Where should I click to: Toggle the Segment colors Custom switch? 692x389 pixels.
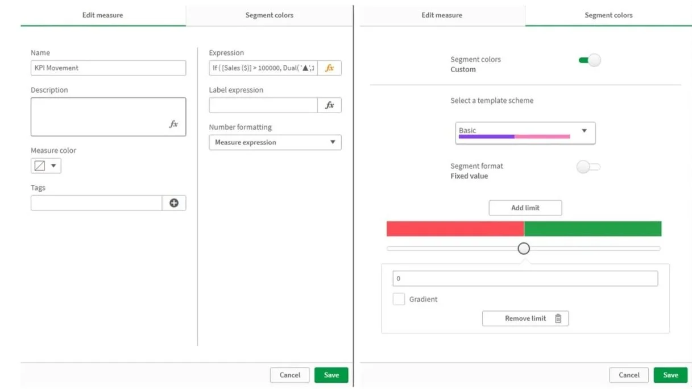(590, 60)
